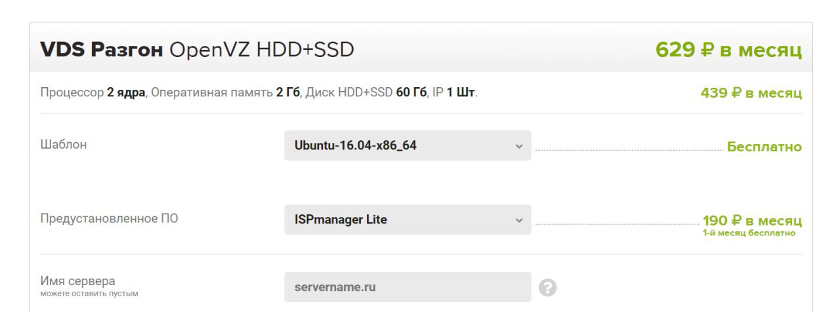The width and height of the screenshot is (840, 312).
Task: Click the 1-й месяц бесплатно note
Action: [749, 233]
